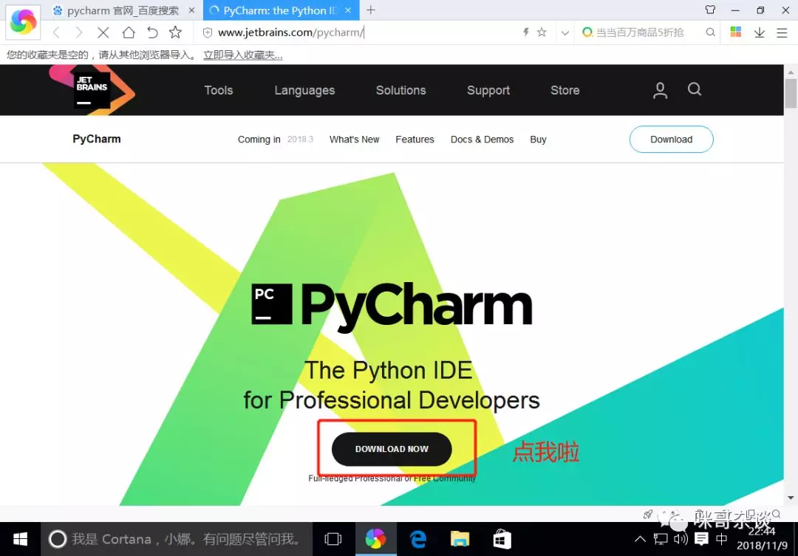This screenshot has width=798, height=556.
Task: Open the Support menu
Action: [488, 90]
